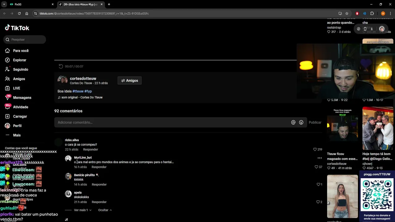Click Responder under apela comment

(x=99, y=202)
